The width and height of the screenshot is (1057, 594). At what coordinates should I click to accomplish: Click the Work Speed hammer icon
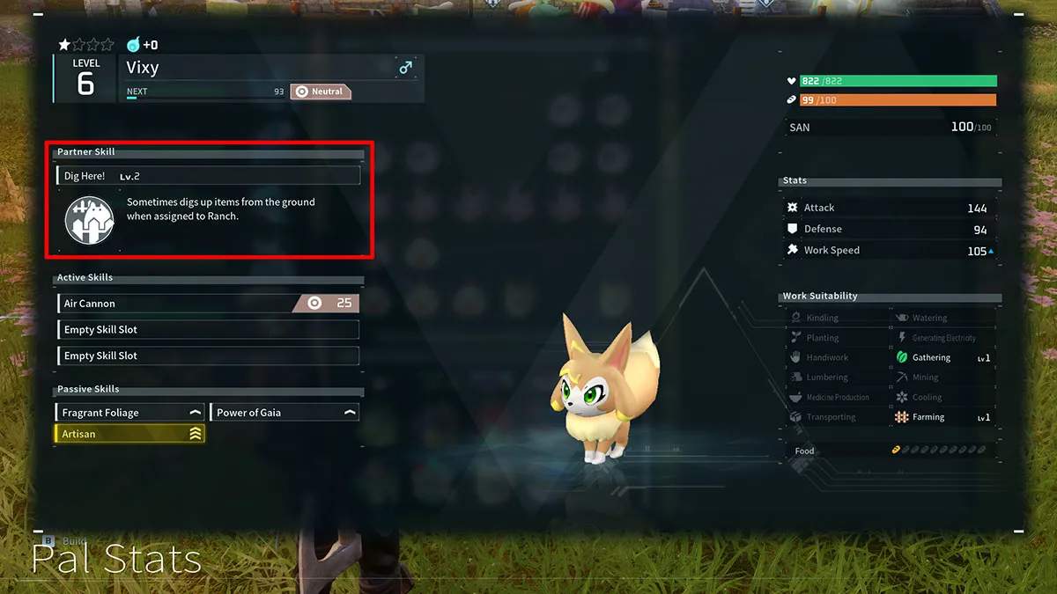tap(792, 250)
